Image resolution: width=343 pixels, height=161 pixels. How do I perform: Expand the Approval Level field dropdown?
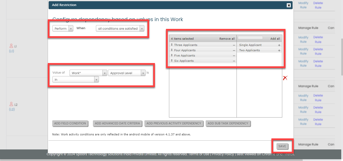127,73
